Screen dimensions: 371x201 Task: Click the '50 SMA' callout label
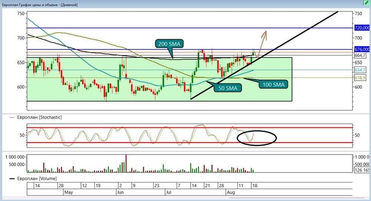pyautogui.click(x=228, y=88)
